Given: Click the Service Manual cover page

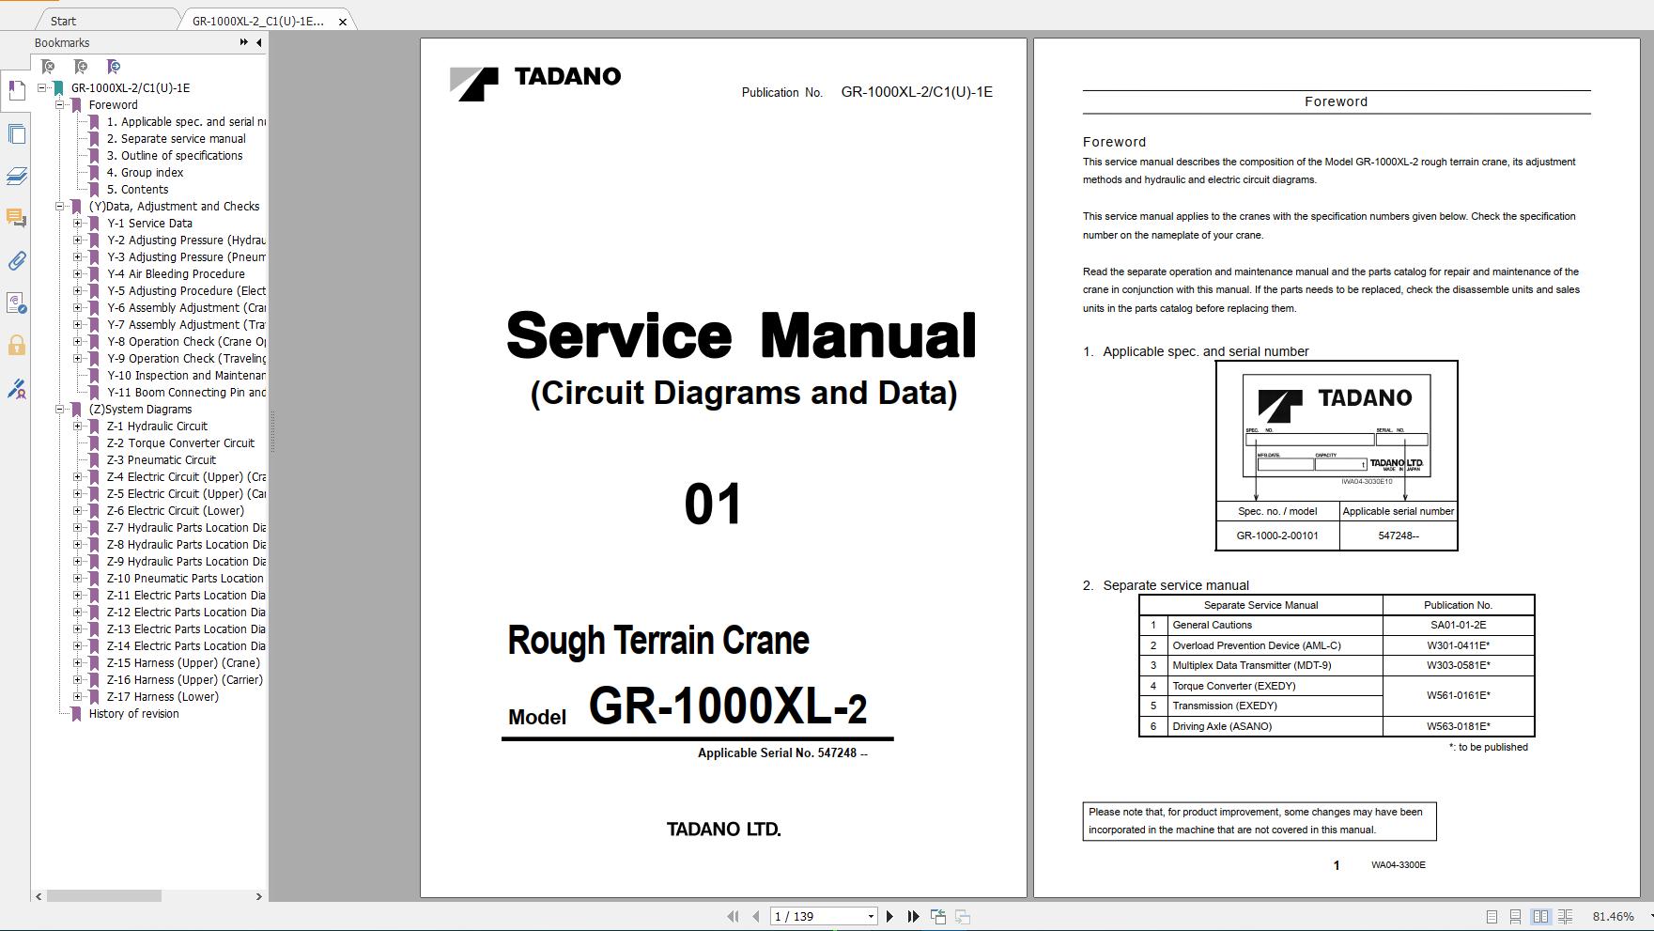Looking at the screenshot, I should pos(723,468).
